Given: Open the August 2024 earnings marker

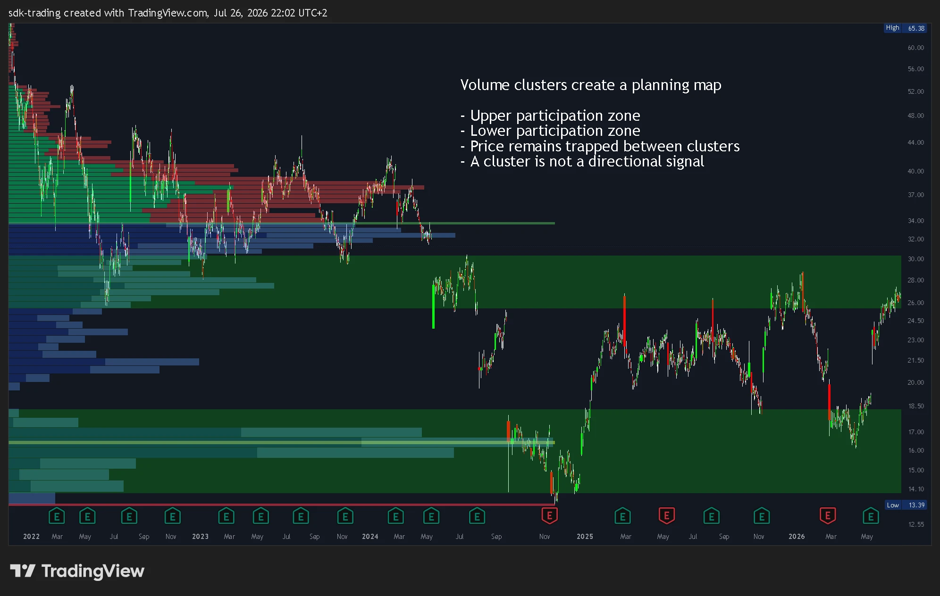Looking at the screenshot, I should click(x=477, y=516).
